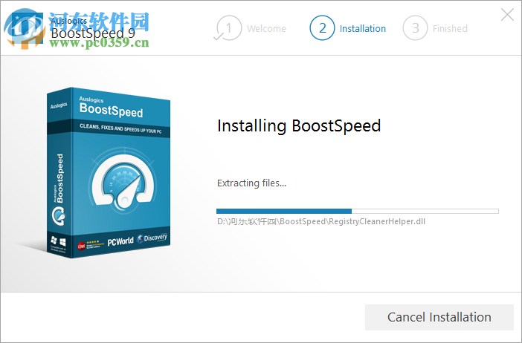Viewport: 522px width, 343px height.
Task: Click the Installation step label
Action: pos(363,28)
